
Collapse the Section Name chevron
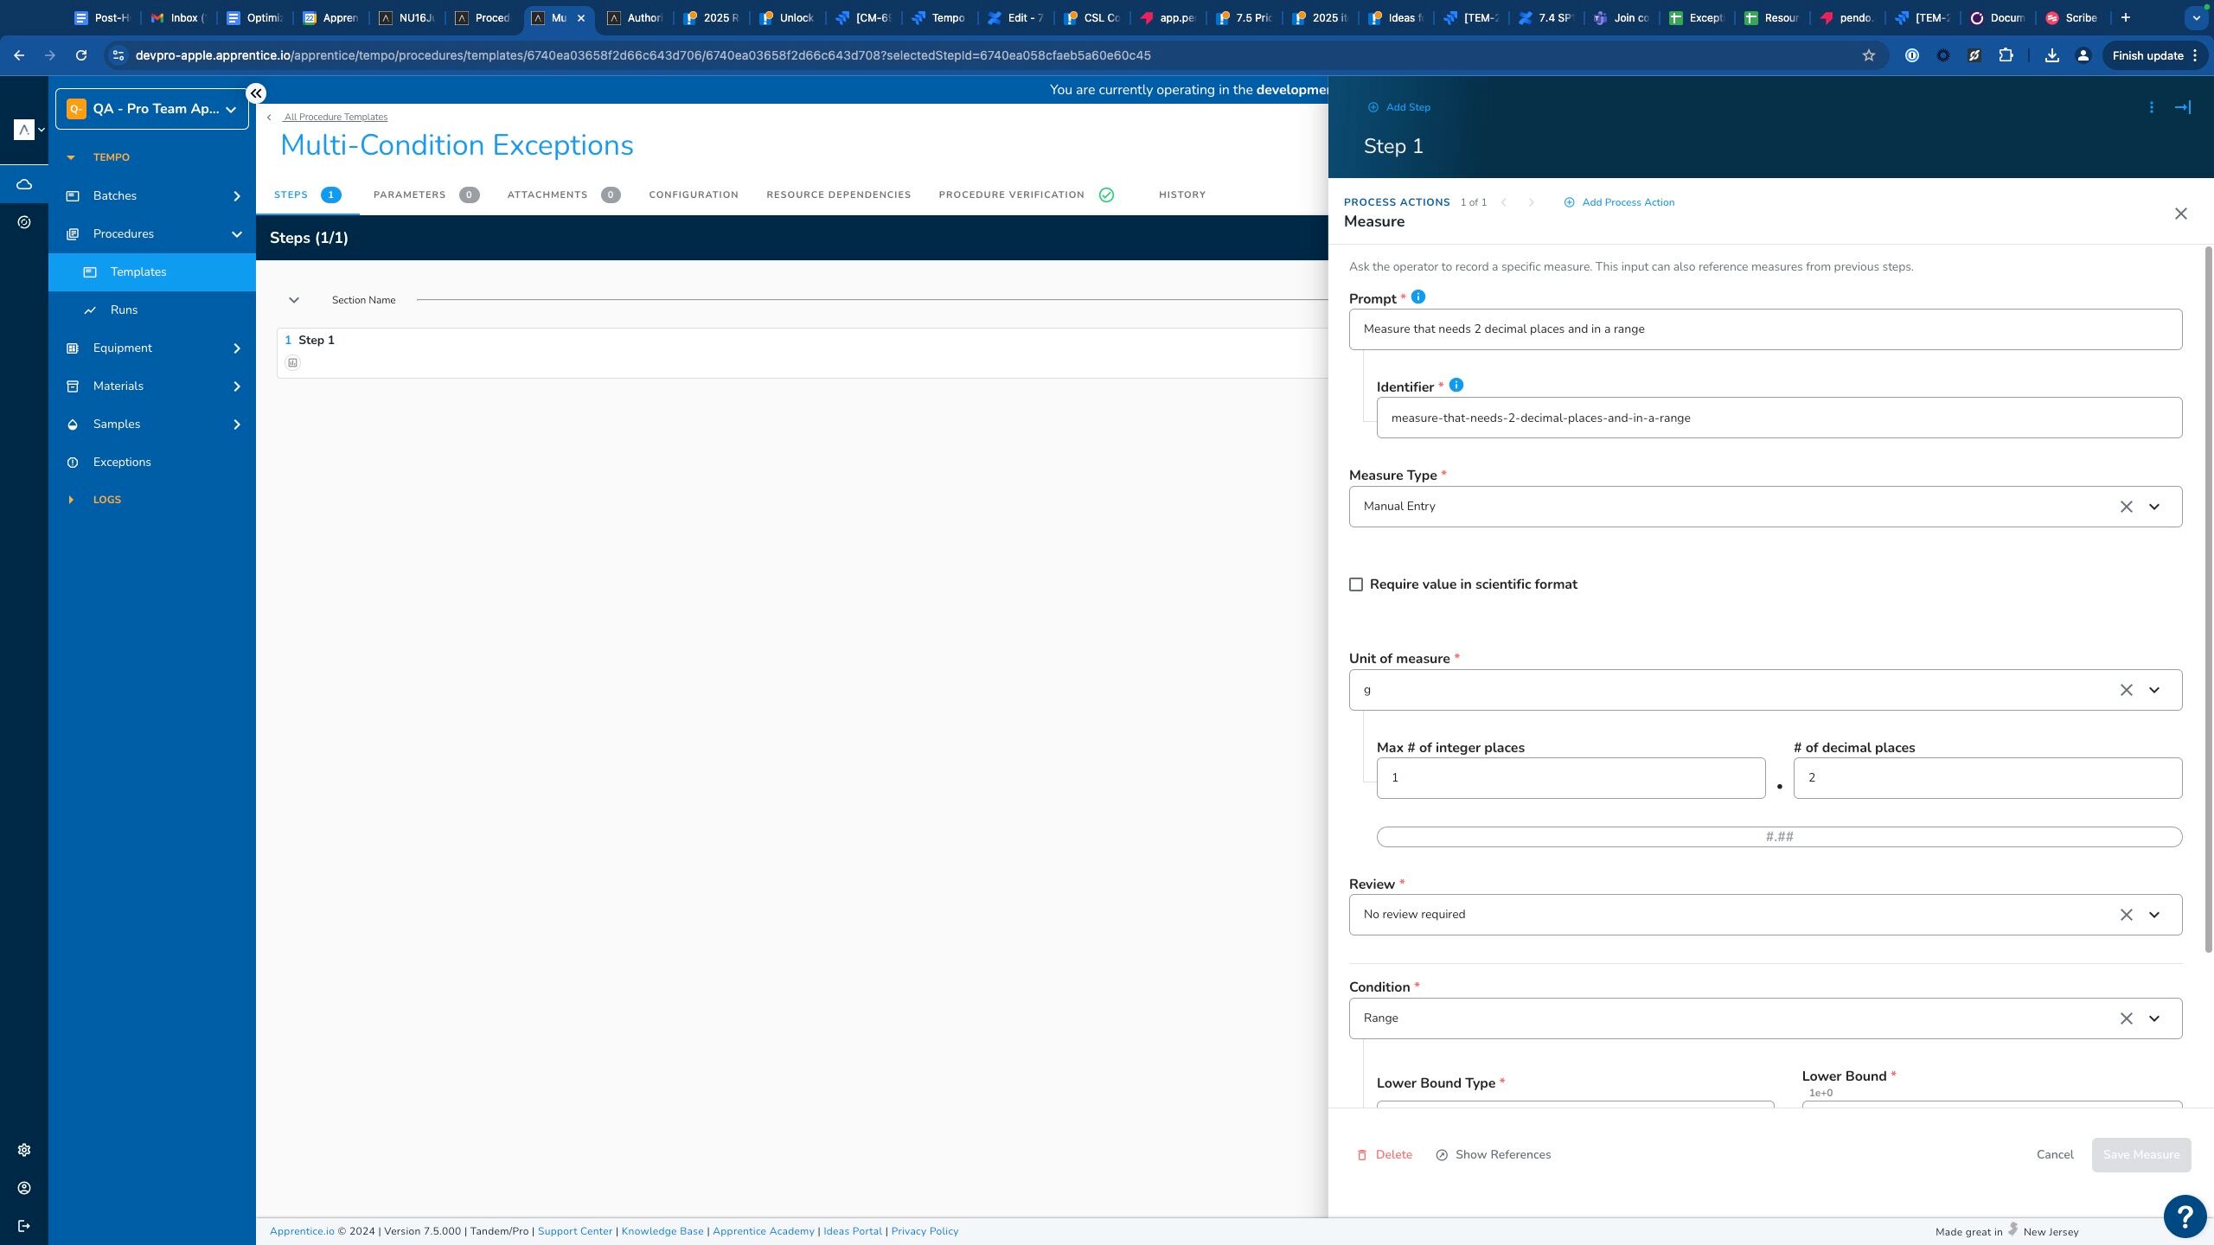(294, 300)
